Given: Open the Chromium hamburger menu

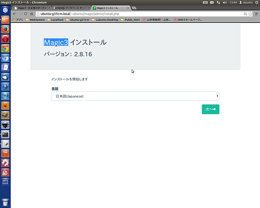Looking at the screenshot, I should point(256,14).
